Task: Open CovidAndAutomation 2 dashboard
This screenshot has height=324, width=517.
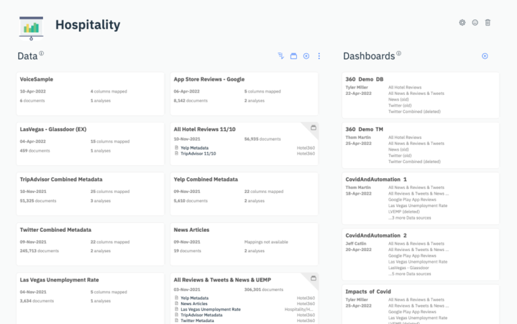Action: coord(420,255)
